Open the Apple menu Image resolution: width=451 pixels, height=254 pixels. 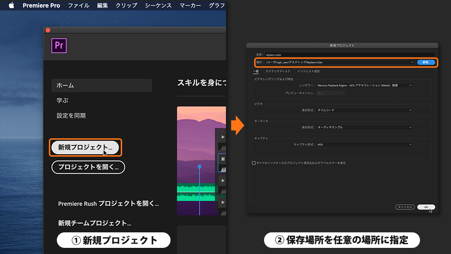[x=11, y=5]
